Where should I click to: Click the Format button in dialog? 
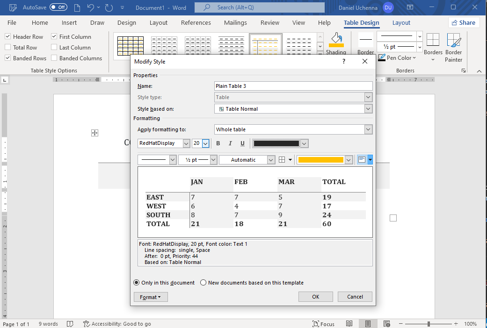pyautogui.click(x=150, y=297)
